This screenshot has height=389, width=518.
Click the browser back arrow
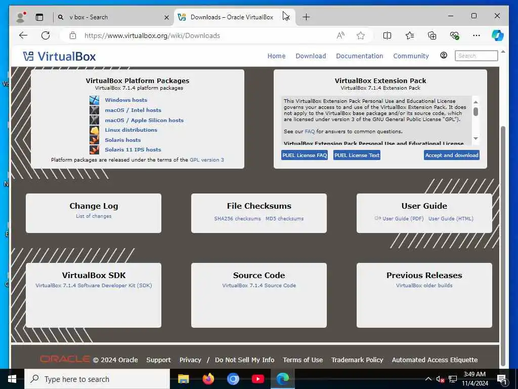[x=23, y=35]
